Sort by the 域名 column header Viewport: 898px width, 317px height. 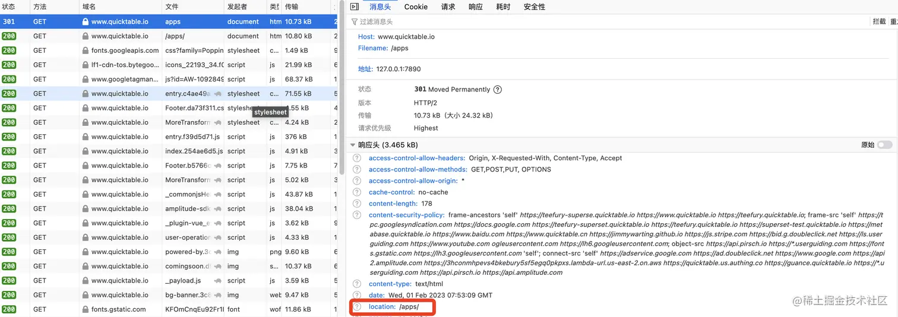pyautogui.click(x=121, y=7)
